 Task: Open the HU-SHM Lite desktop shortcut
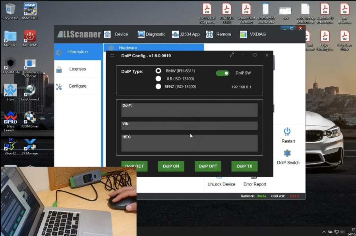point(10,66)
